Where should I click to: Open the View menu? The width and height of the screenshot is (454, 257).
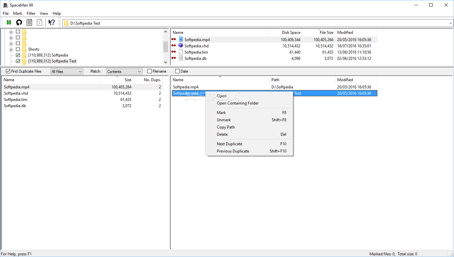(x=44, y=13)
